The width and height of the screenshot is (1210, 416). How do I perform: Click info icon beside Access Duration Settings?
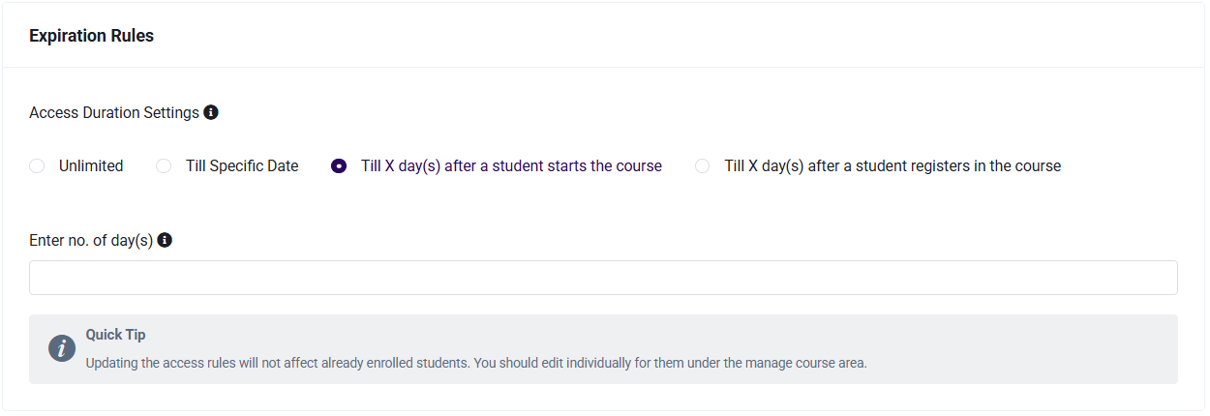point(211,112)
